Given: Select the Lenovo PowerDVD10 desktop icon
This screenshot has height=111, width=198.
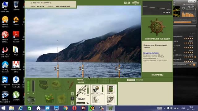Looking at the screenshot, I should [5, 97].
